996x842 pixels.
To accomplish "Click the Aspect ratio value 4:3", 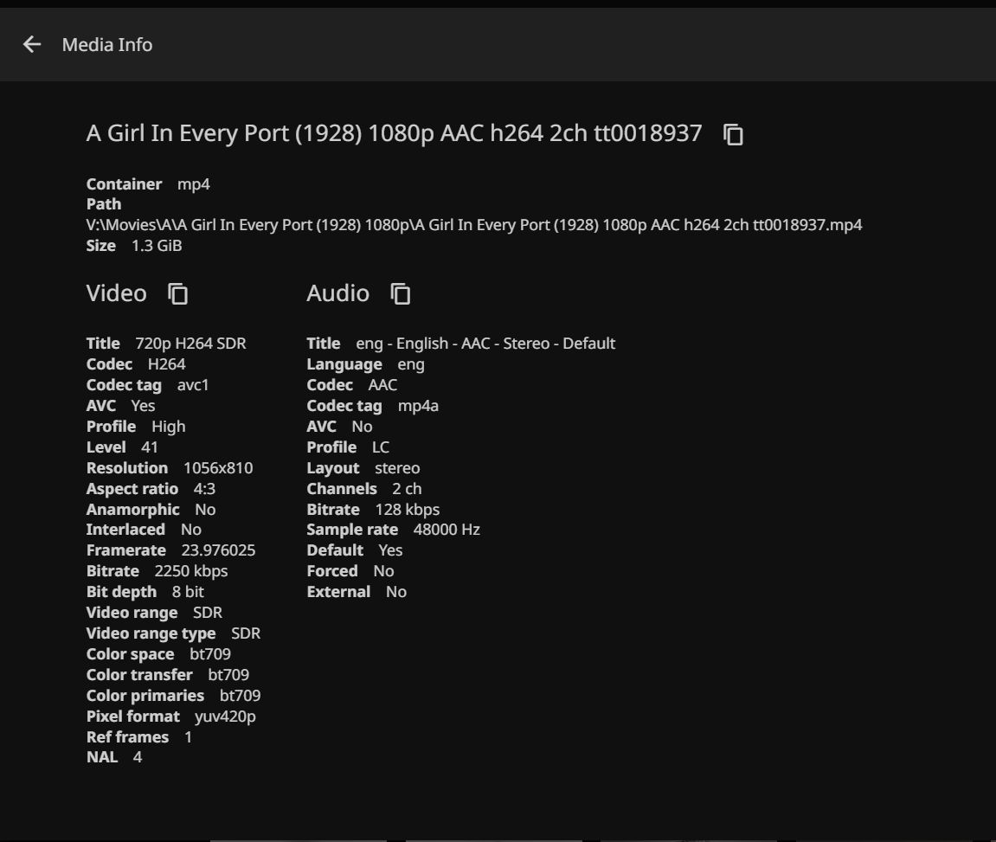I will (204, 489).
